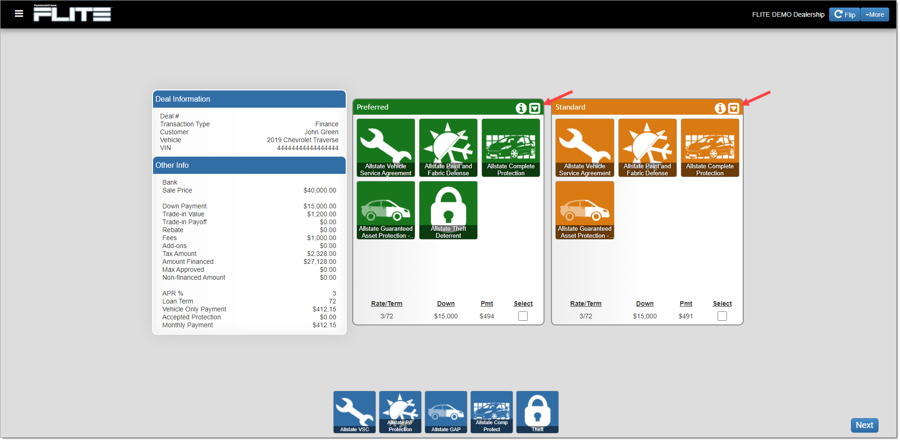Viewport: 900px width, 441px height.
Task: Click the Next button
Action: click(865, 425)
